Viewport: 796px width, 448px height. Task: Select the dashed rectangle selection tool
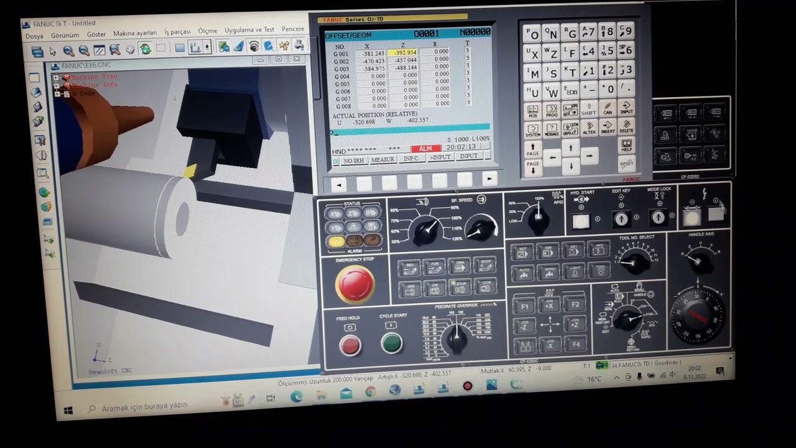(161, 48)
